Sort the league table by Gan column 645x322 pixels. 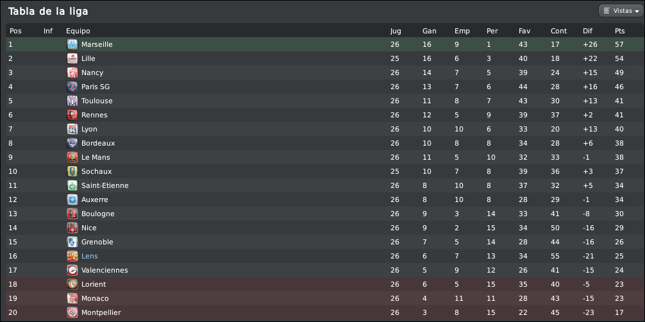(429, 31)
